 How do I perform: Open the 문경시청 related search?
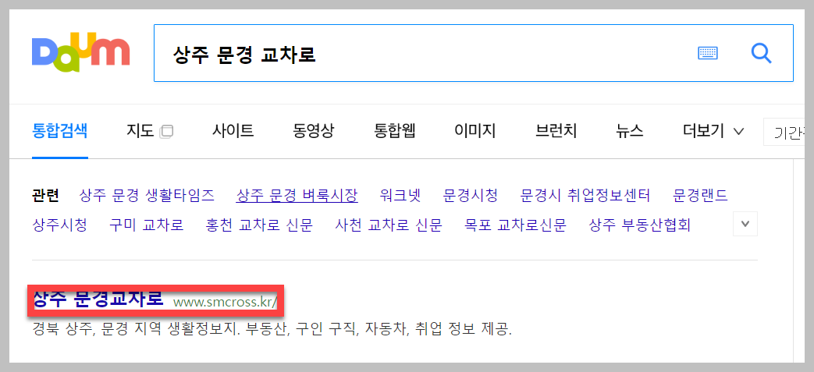(x=471, y=196)
